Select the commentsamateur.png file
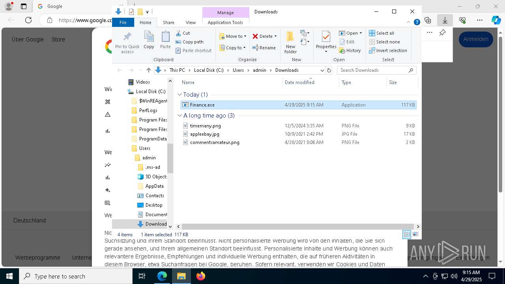 298,142
